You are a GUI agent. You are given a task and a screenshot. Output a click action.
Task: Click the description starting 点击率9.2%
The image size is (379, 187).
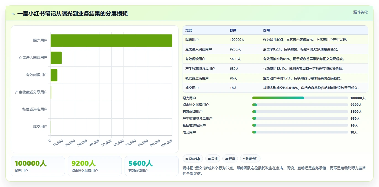click(301, 49)
